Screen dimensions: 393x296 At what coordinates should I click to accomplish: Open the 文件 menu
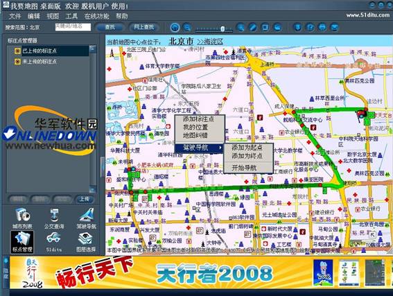15,17
